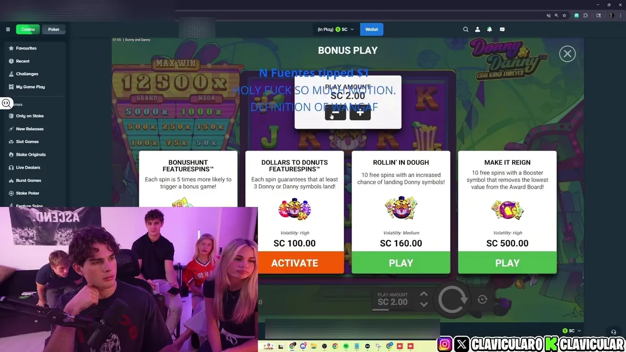The height and width of the screenshot is (352, 626).
Task: Click the SC 160.00 price text
Action: tap(401, 243)
